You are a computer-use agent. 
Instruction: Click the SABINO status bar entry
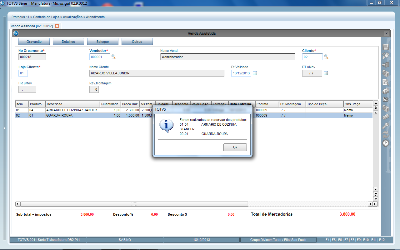(125, 240)
